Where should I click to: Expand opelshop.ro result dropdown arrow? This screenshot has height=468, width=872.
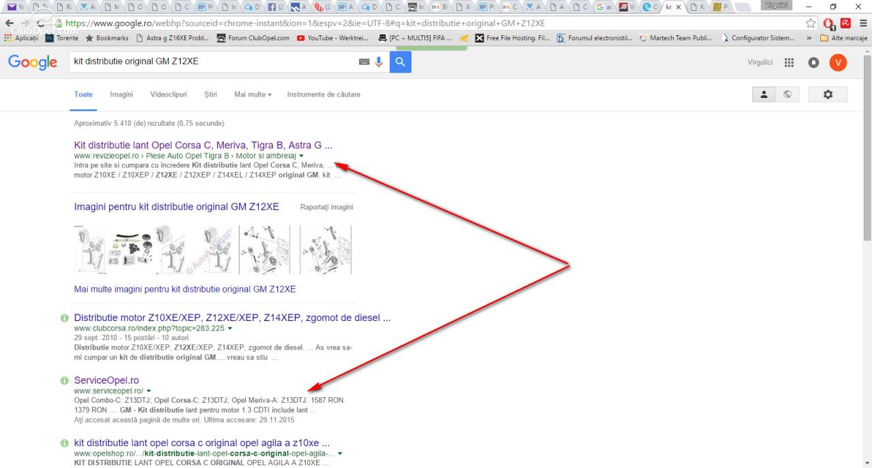340,454
